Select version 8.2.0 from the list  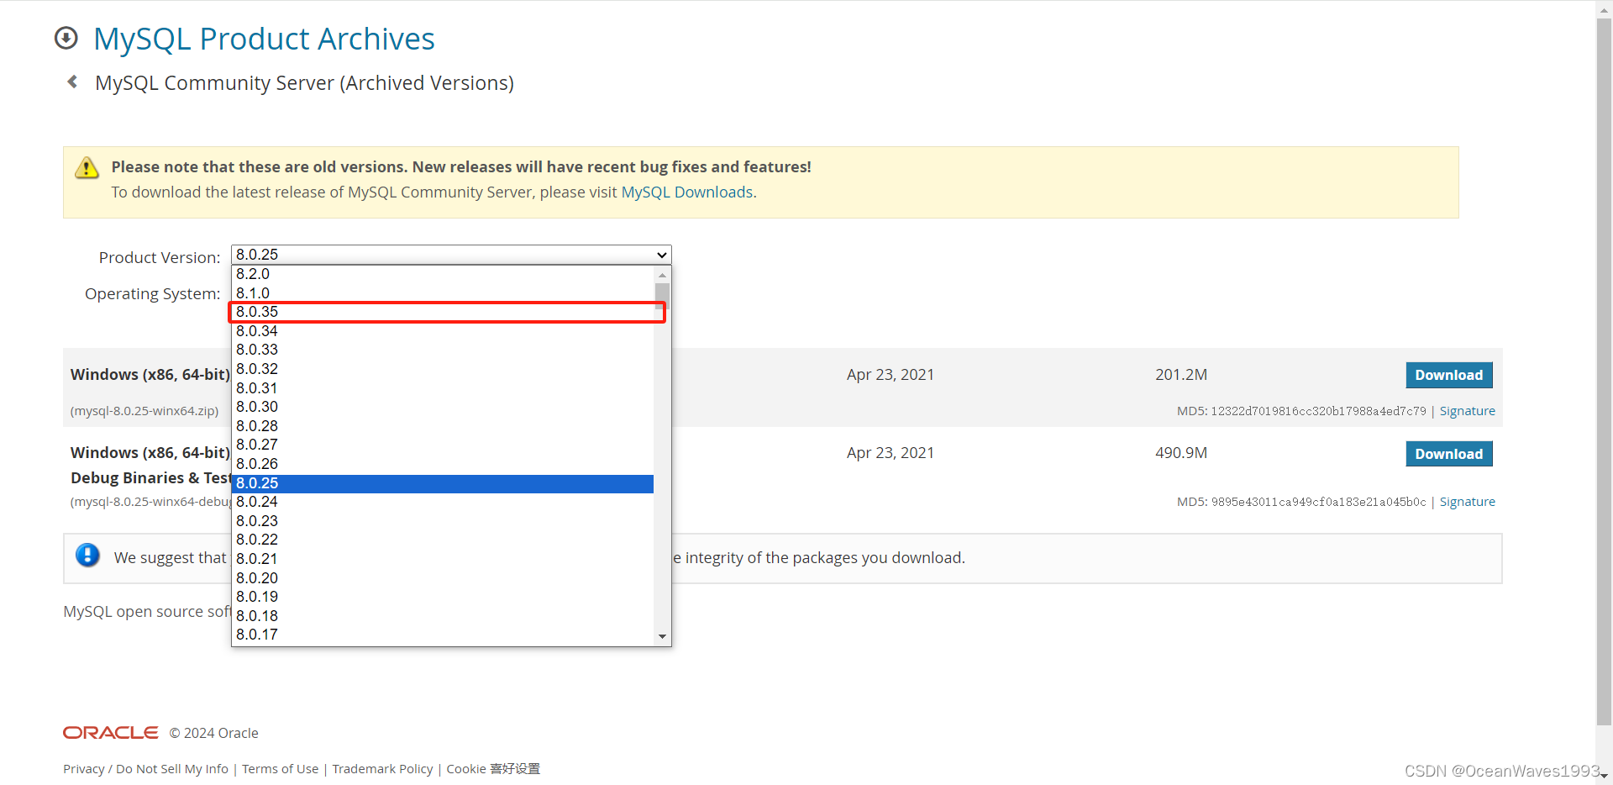[443, 274]
